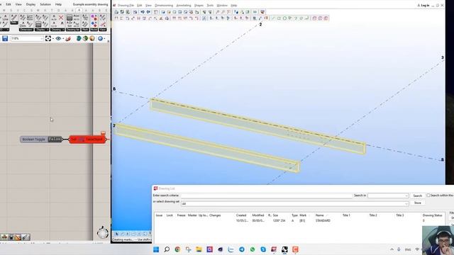
Task: Toggle the Boolean Toggle False value
Action: 55,140
